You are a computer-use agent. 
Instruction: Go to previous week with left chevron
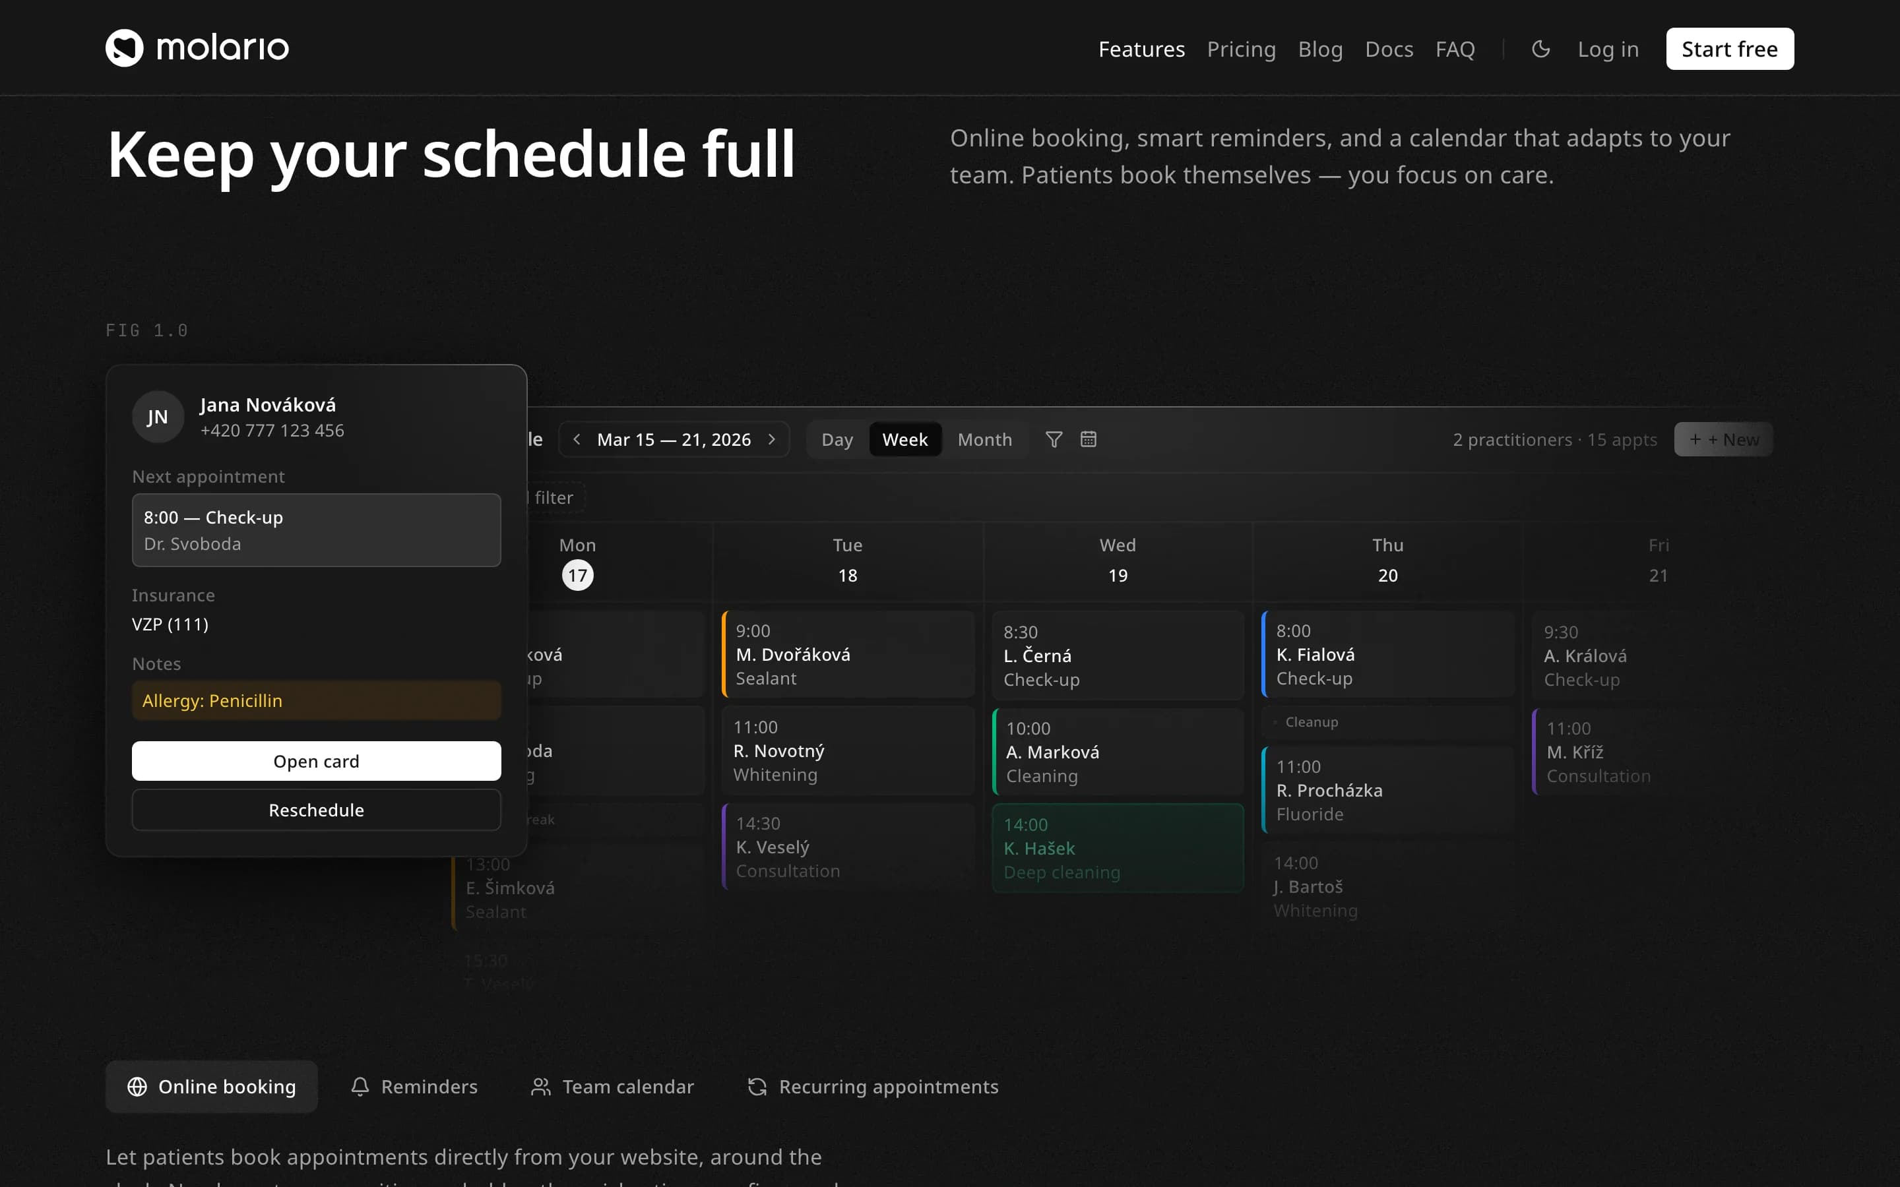577,440
